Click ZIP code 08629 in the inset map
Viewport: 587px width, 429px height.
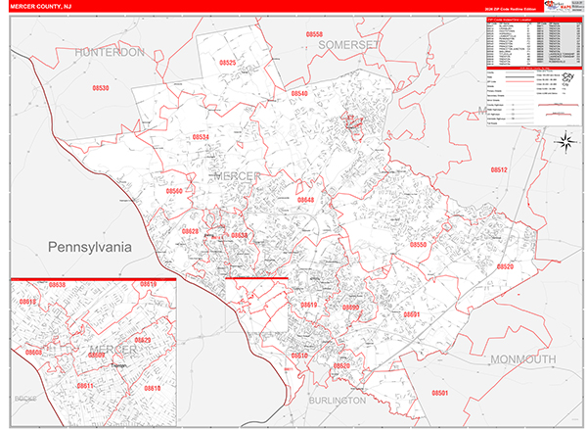(x=143, y=340)
